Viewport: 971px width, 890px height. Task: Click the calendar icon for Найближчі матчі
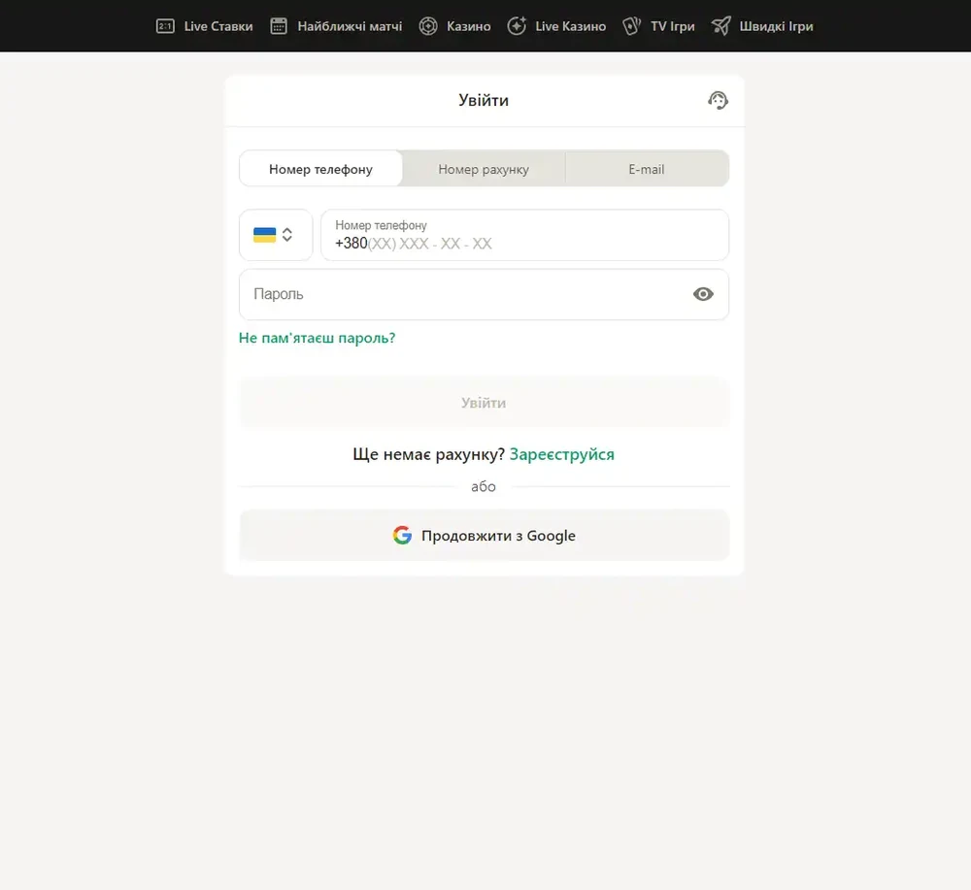tap(279, 26)
